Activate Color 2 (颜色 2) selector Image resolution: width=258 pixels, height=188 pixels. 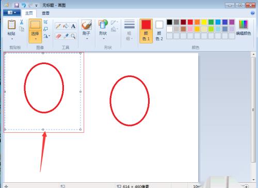coord(159,31)
